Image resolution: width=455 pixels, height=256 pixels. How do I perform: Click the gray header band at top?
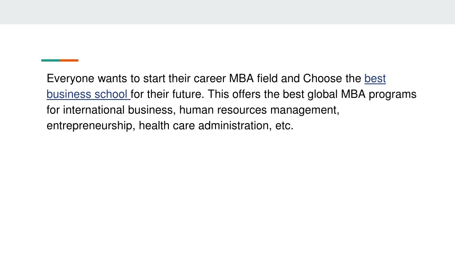[227, 12]
